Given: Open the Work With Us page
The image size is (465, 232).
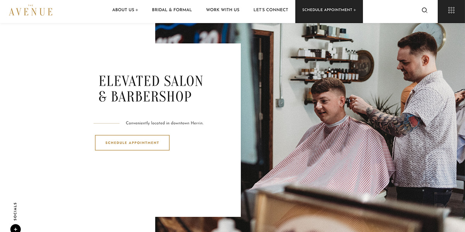Looking at the screenshot, I should tap(223, 10).
